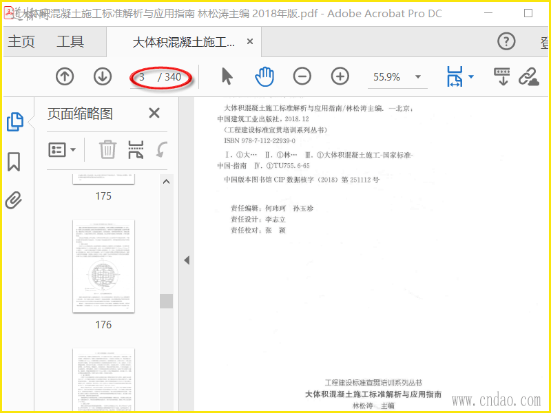Switch to the 主页 tab
This screenshot has width=551, height=413.
(21, 41)
